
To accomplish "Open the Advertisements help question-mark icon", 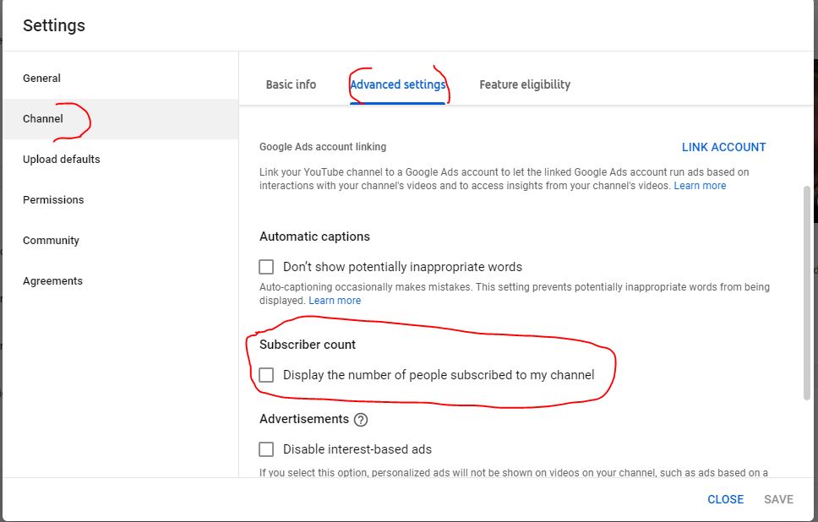I will (361, 420).
